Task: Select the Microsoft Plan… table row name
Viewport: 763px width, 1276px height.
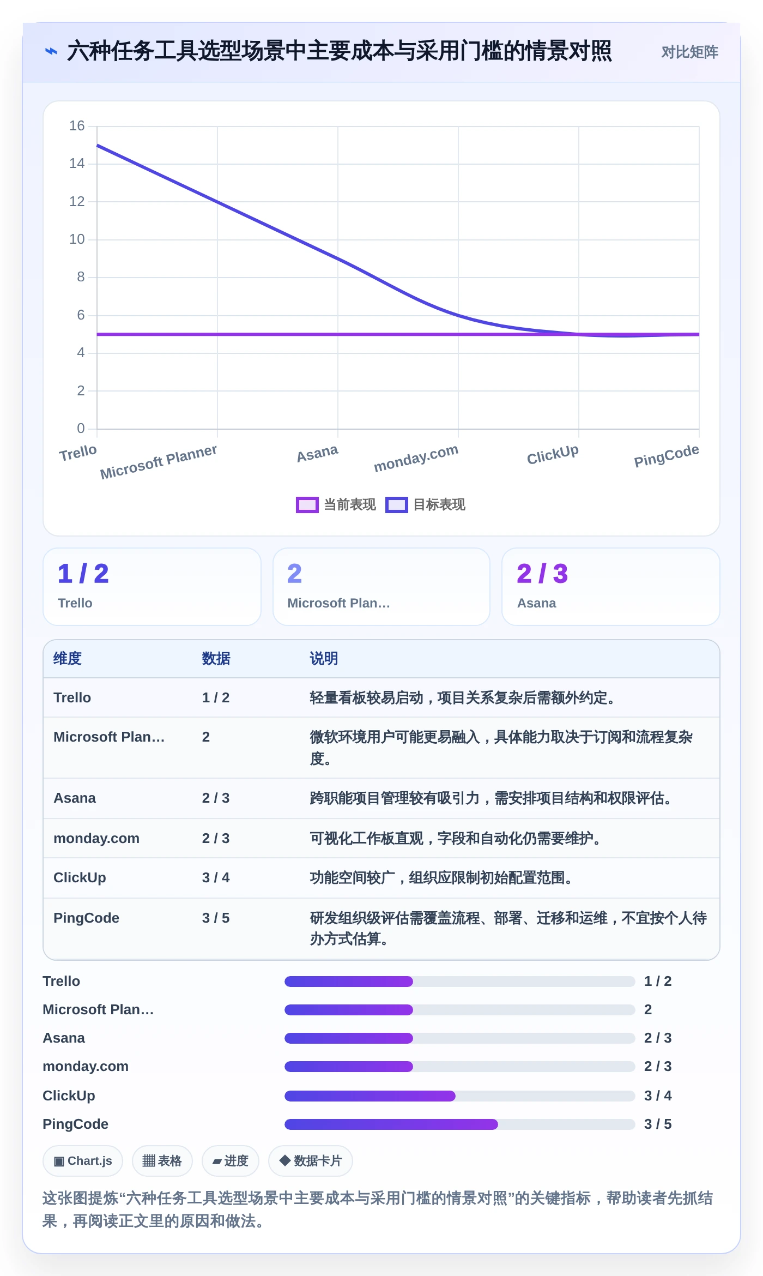Action: coord(109,737)
